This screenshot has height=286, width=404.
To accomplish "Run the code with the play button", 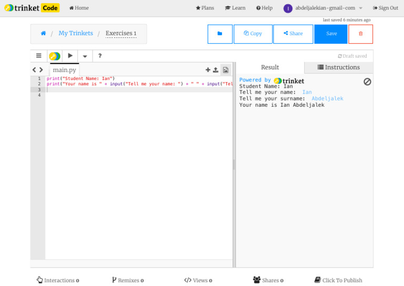I will [70, 56].
